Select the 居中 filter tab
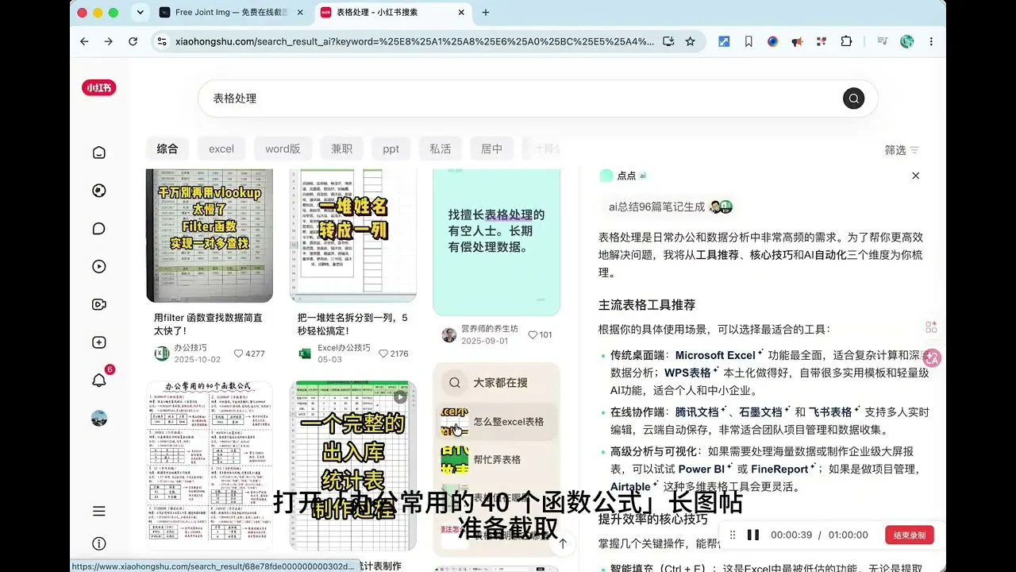 (x=491, y=149)
